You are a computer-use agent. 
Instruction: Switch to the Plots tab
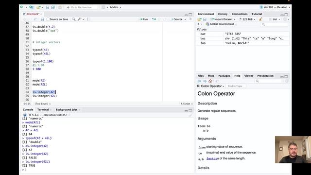(x=211, y=76)
